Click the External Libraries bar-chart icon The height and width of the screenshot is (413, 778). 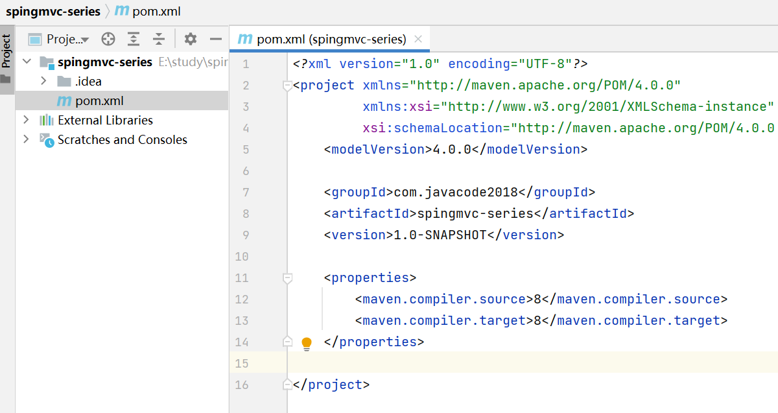tap(47, 120)
